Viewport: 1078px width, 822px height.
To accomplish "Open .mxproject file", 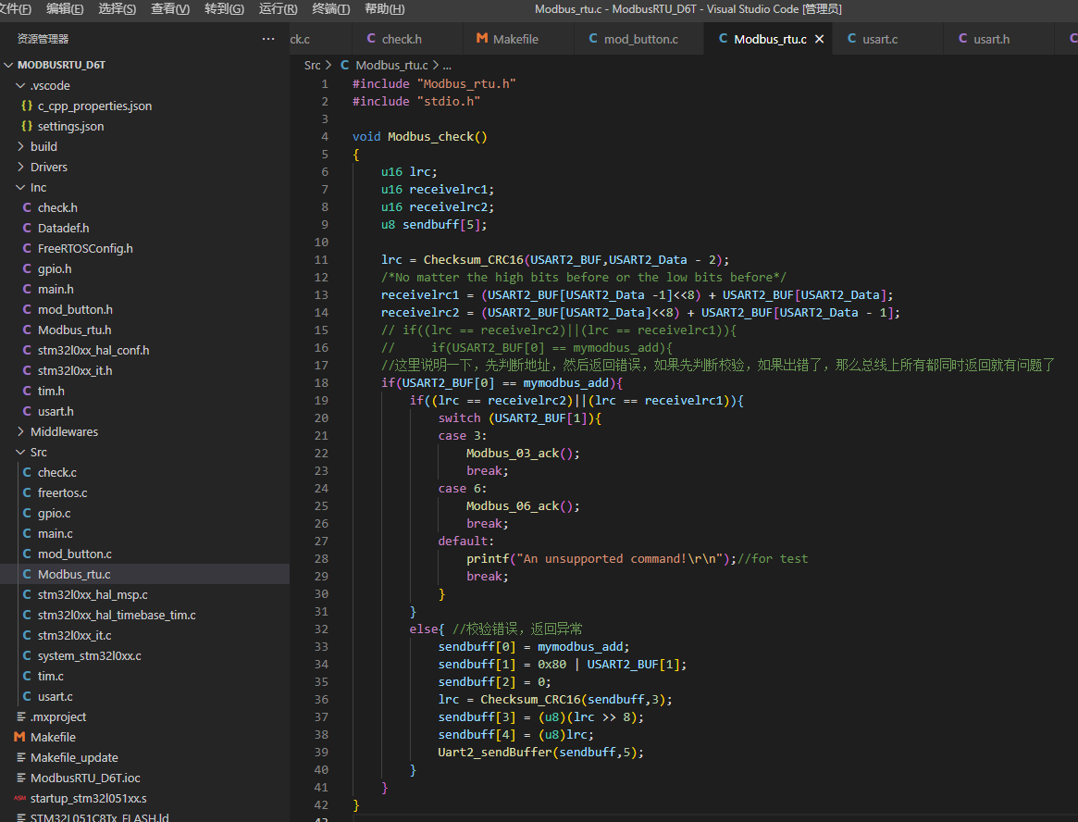I will pos(144,716).
